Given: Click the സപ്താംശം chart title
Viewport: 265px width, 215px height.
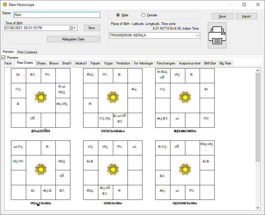Looking at the screenshot, I should [x=41, y=203].
